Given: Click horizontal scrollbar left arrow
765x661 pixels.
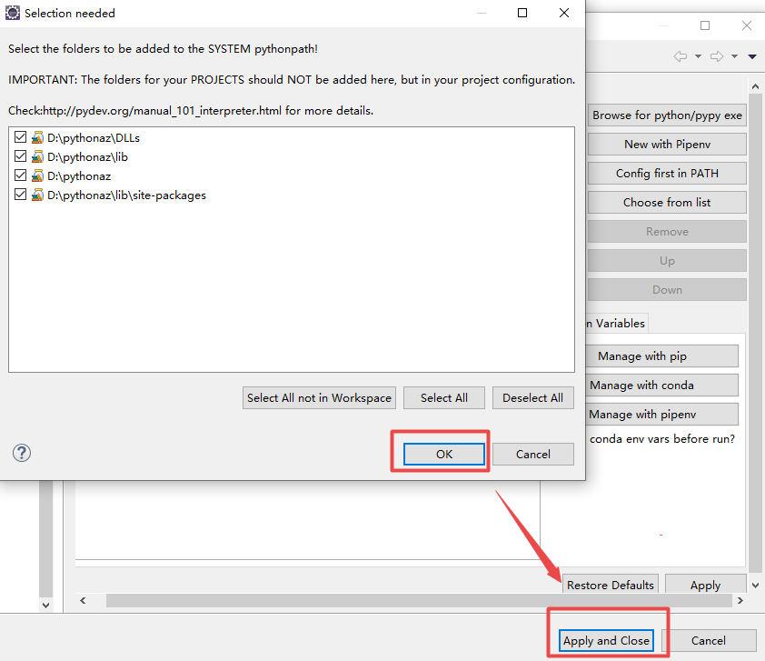Looking at the screenshot, I should coord(83,600).
